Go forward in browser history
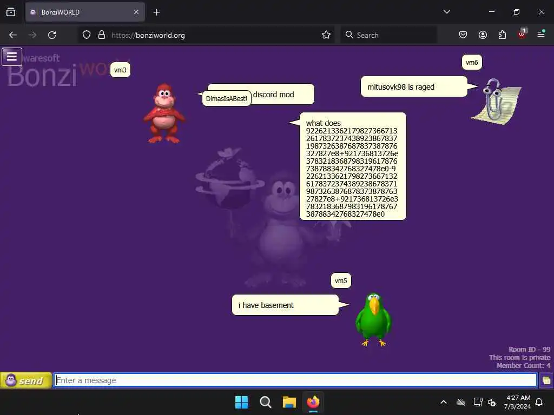The image size is (554, 415). coord(32,35)
